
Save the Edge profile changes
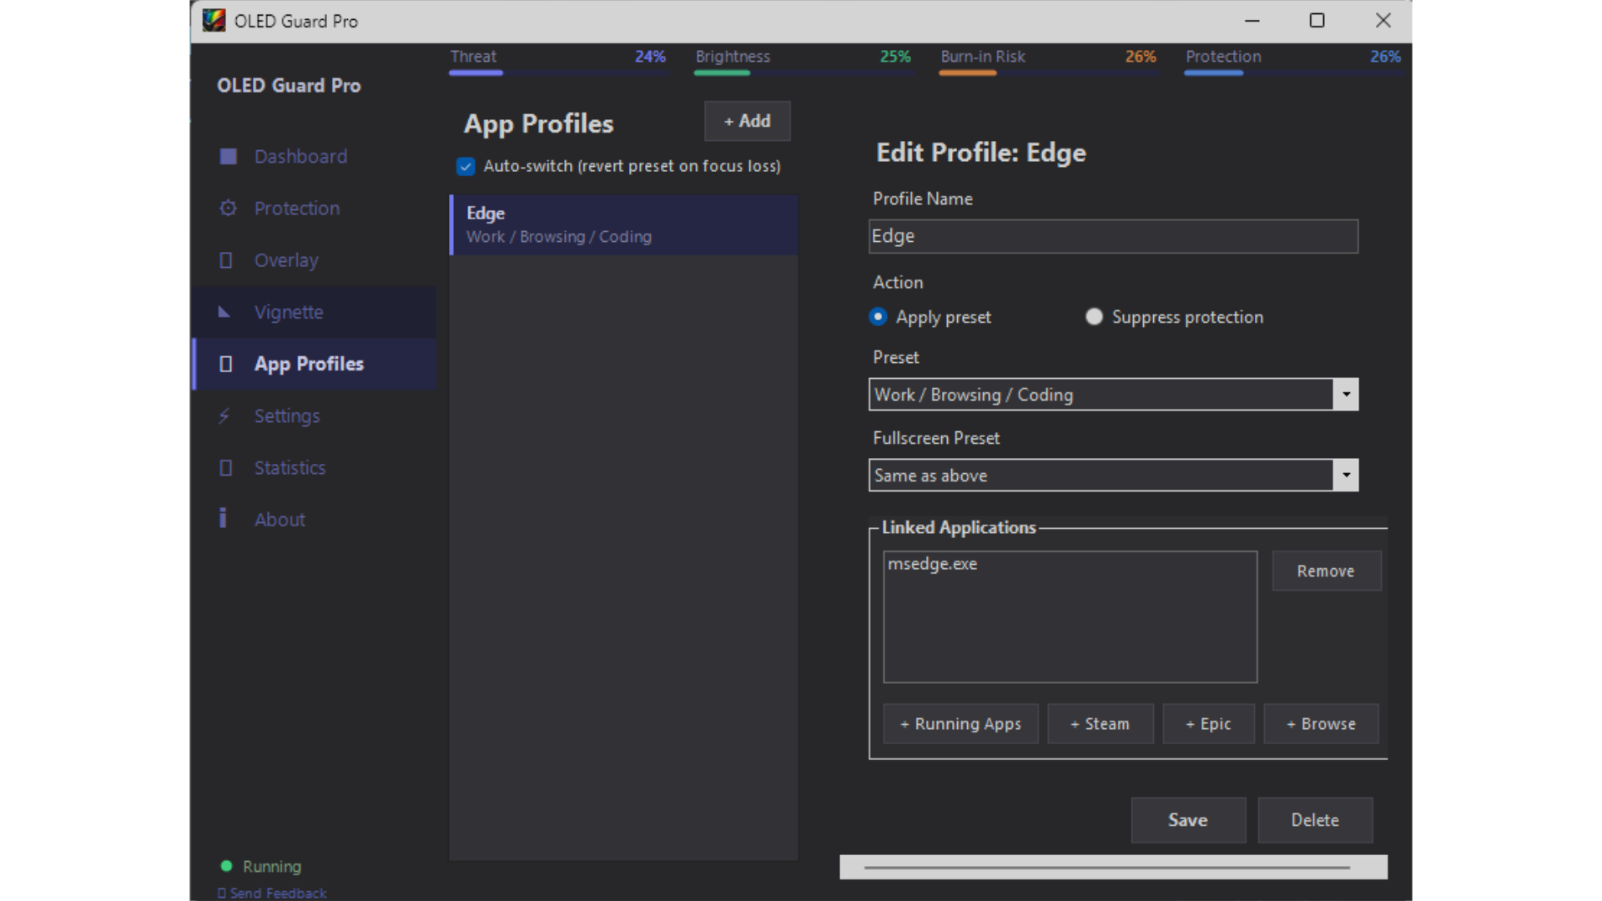click(x=1187, y=820)
